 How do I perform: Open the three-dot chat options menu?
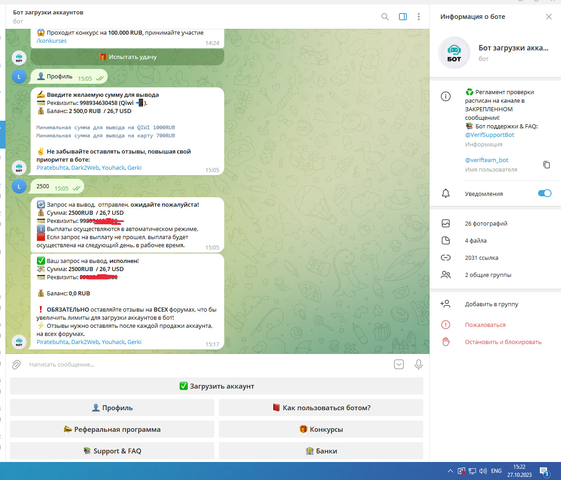point(419,17)
